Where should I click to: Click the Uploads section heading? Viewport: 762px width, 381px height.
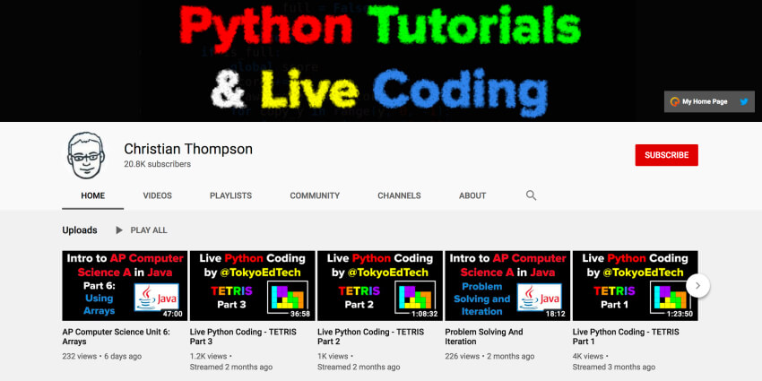pos(80,230)
